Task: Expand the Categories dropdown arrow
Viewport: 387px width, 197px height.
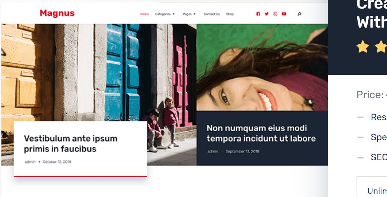Action: [173, 14]
